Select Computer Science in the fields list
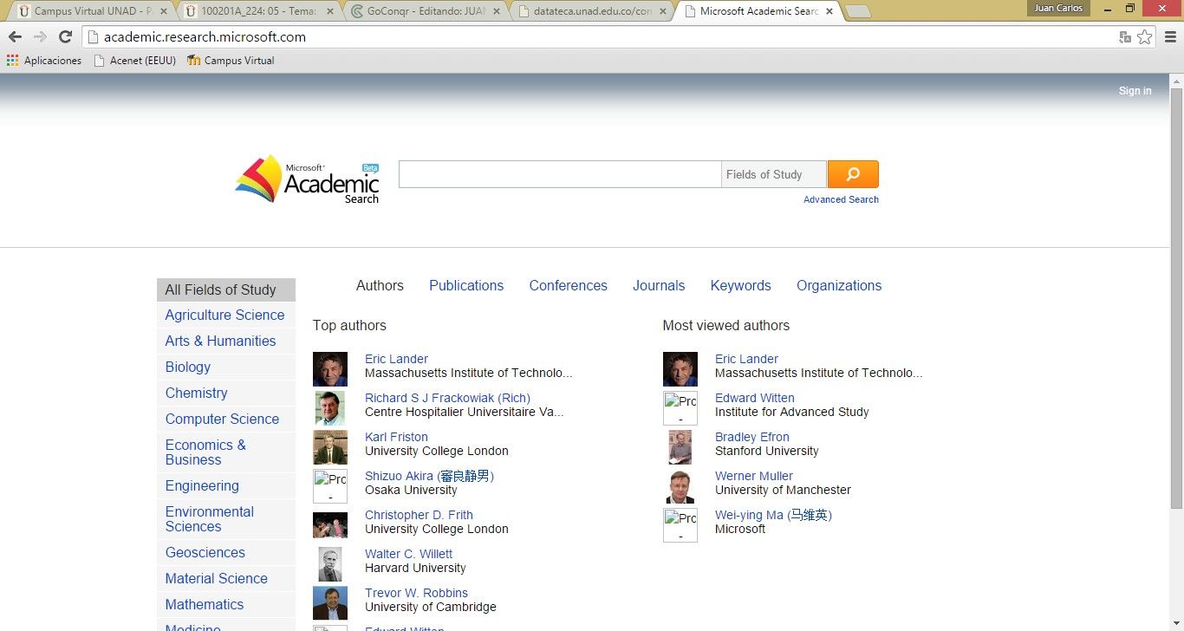Image resolution: width=1184 pixels, height=631 pixels. (222, 419)
